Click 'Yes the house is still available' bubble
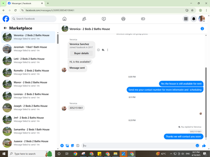The image size is (210, 157). click(x=181, y=84)
